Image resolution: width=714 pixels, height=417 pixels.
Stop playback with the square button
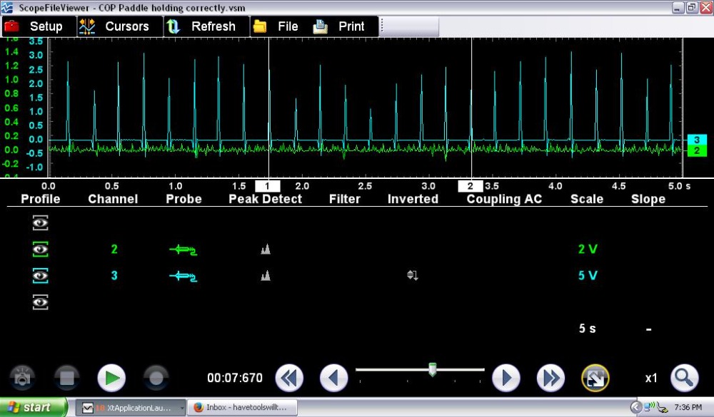point(67,378)
